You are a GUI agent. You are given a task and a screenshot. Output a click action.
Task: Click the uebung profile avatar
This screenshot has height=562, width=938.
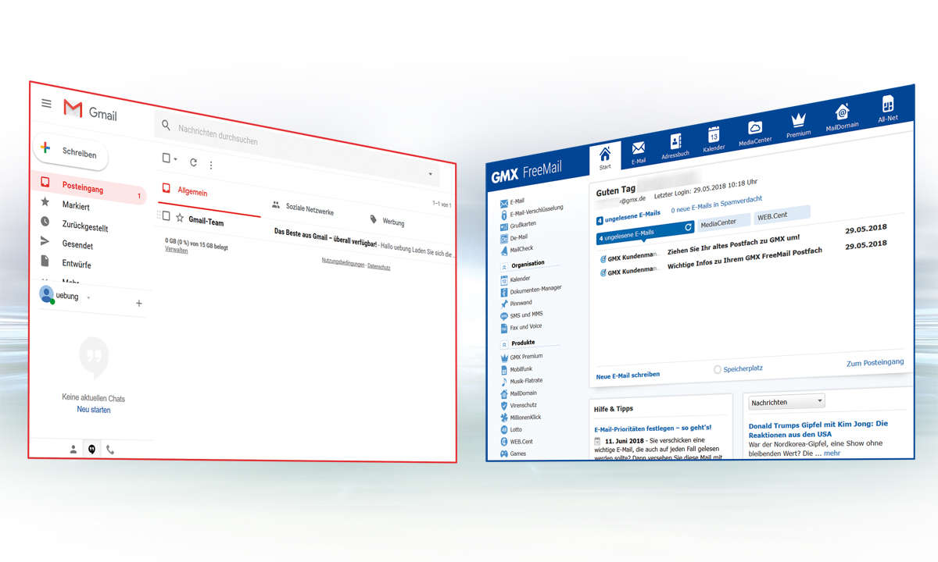47,294
